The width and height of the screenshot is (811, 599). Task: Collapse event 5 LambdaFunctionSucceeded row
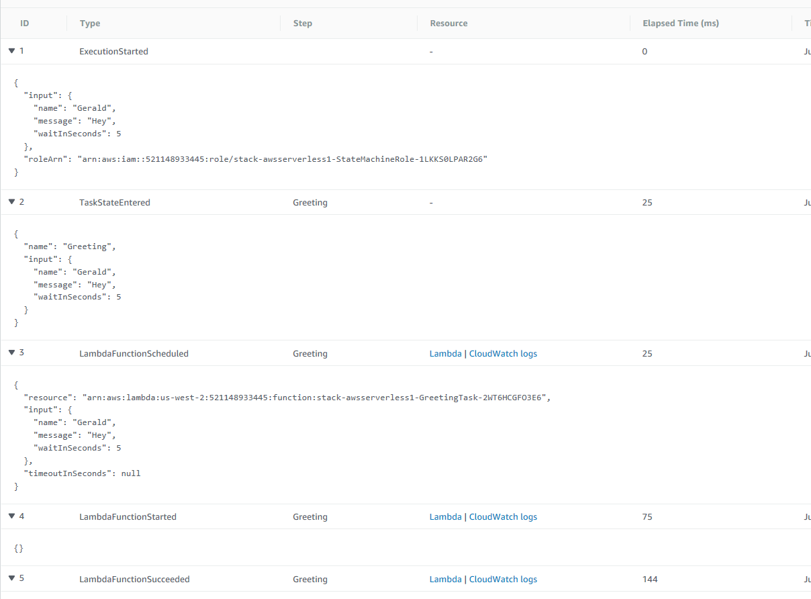12,579
